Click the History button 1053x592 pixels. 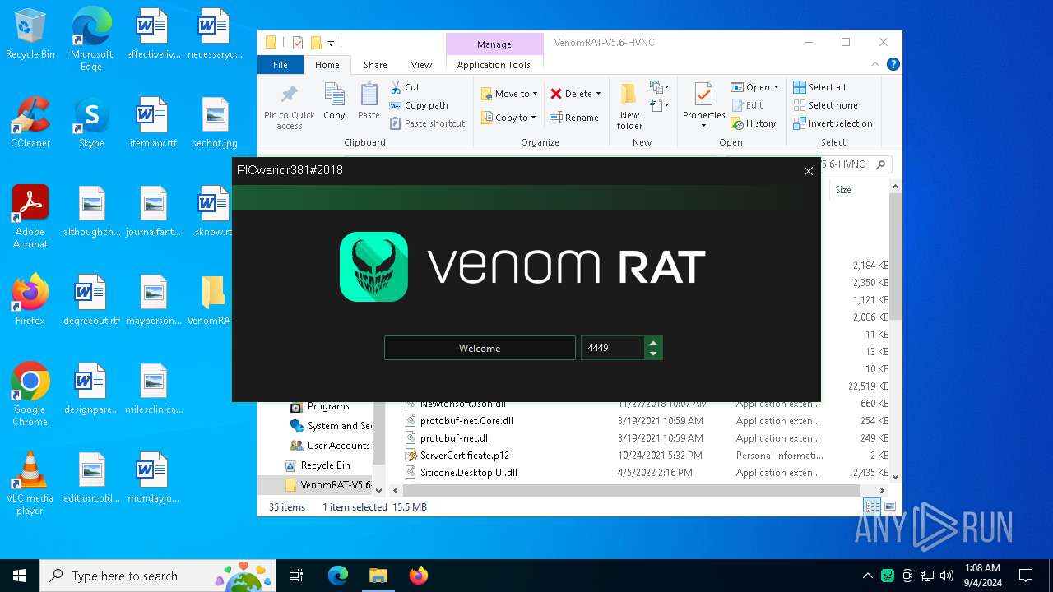click(754, 123)
